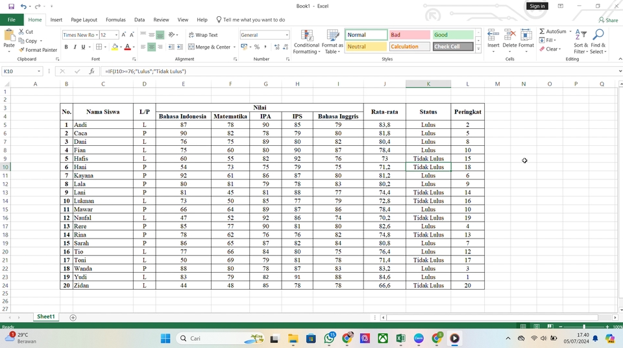Switch to the Data tab

point(140,20)
